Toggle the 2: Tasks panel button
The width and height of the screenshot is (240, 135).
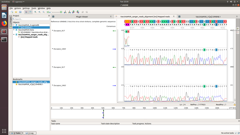[16, 133]
